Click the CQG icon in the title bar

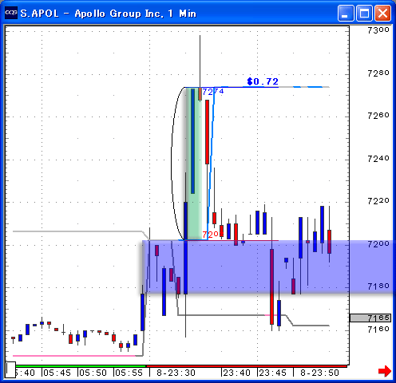tap(11, 13)
